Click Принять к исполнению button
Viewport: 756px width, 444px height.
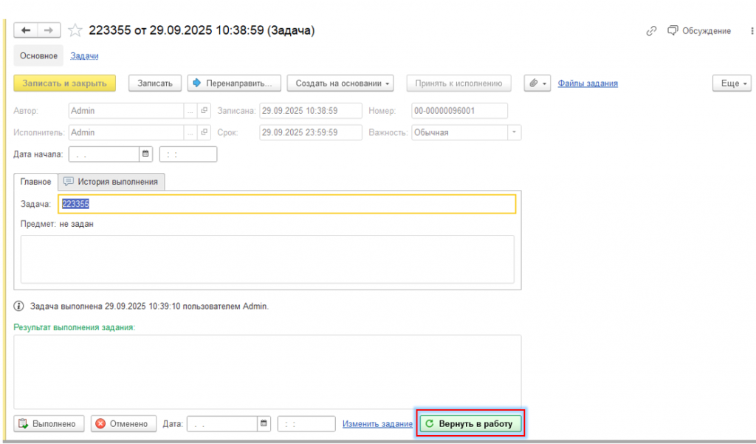458,83
